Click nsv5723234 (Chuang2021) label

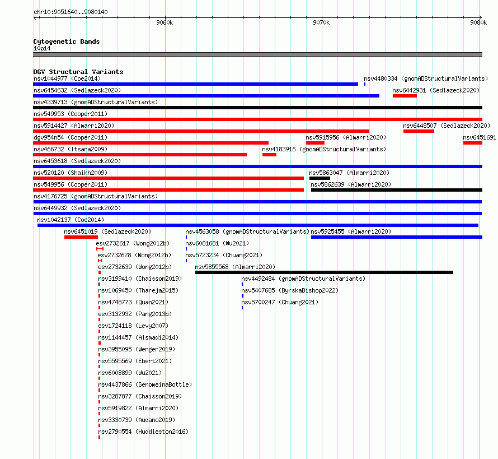point(224,255)
